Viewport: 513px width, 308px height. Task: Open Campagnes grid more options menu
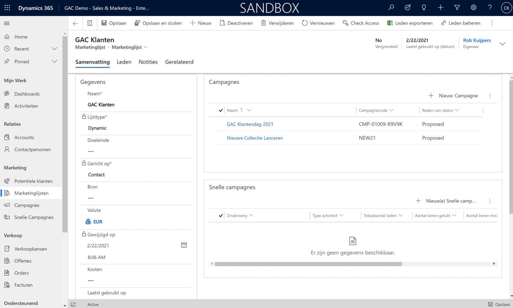[x=490, y=96]
